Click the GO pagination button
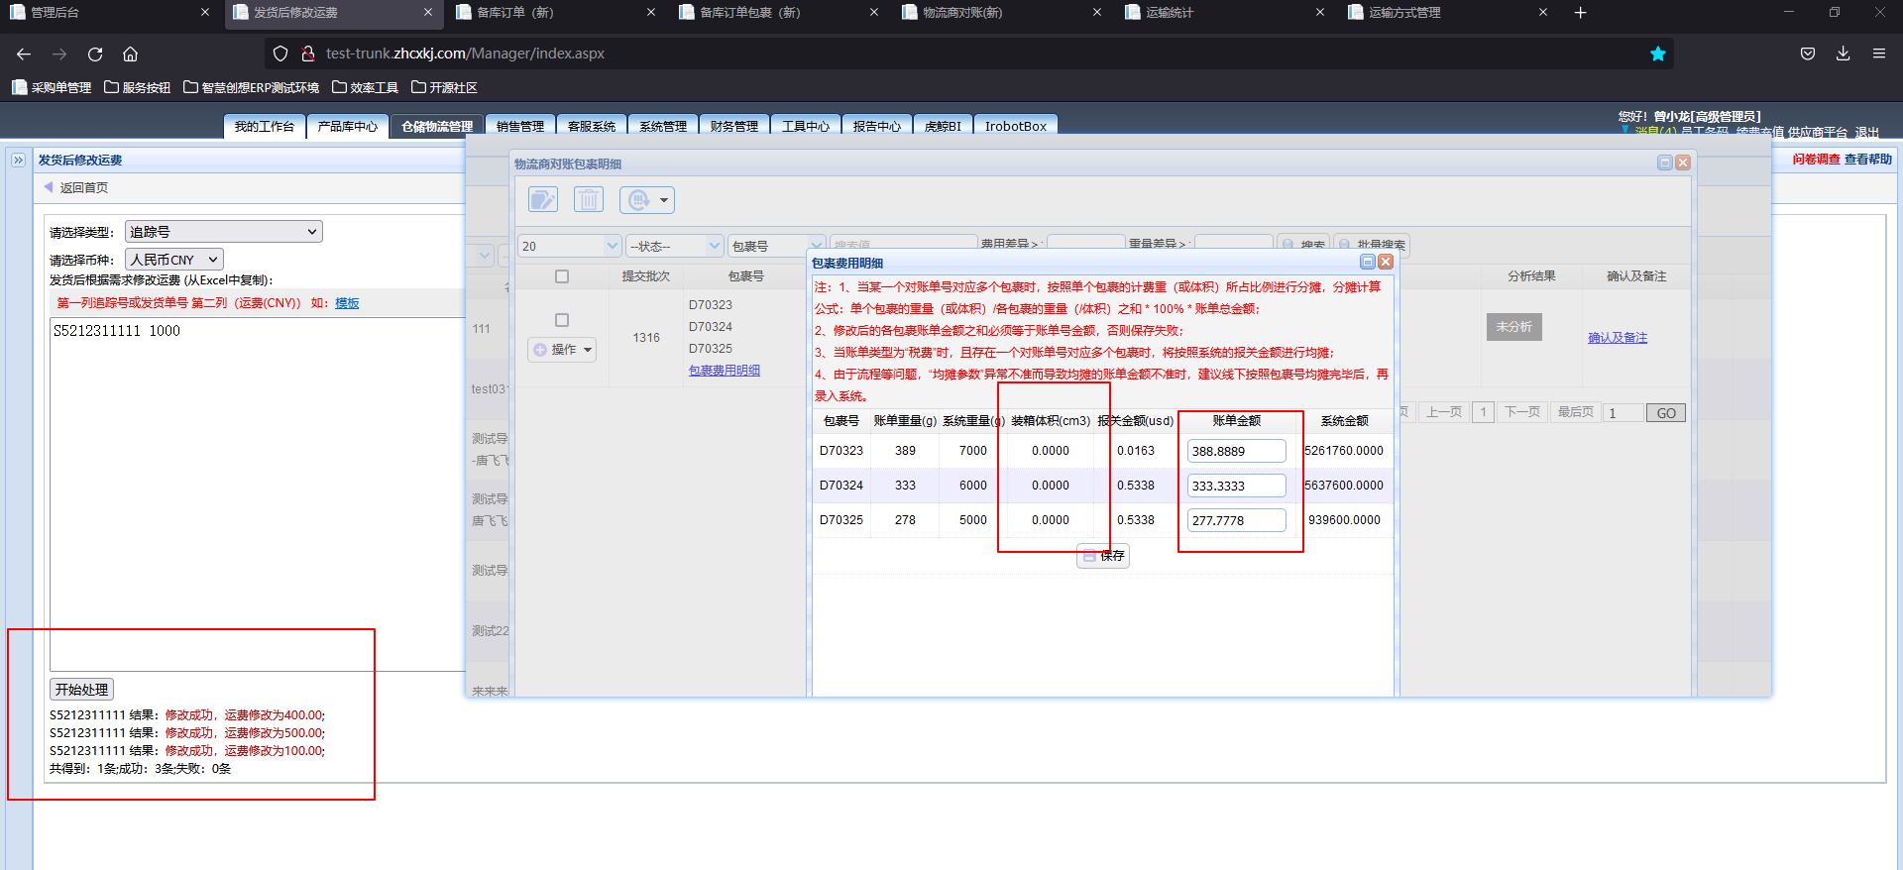Viewport: 1903px width, 870px height. [x=1666, y=413]
